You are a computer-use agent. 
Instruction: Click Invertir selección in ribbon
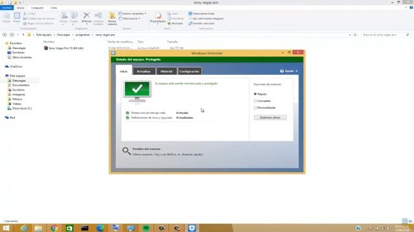[x=201, y=23]
